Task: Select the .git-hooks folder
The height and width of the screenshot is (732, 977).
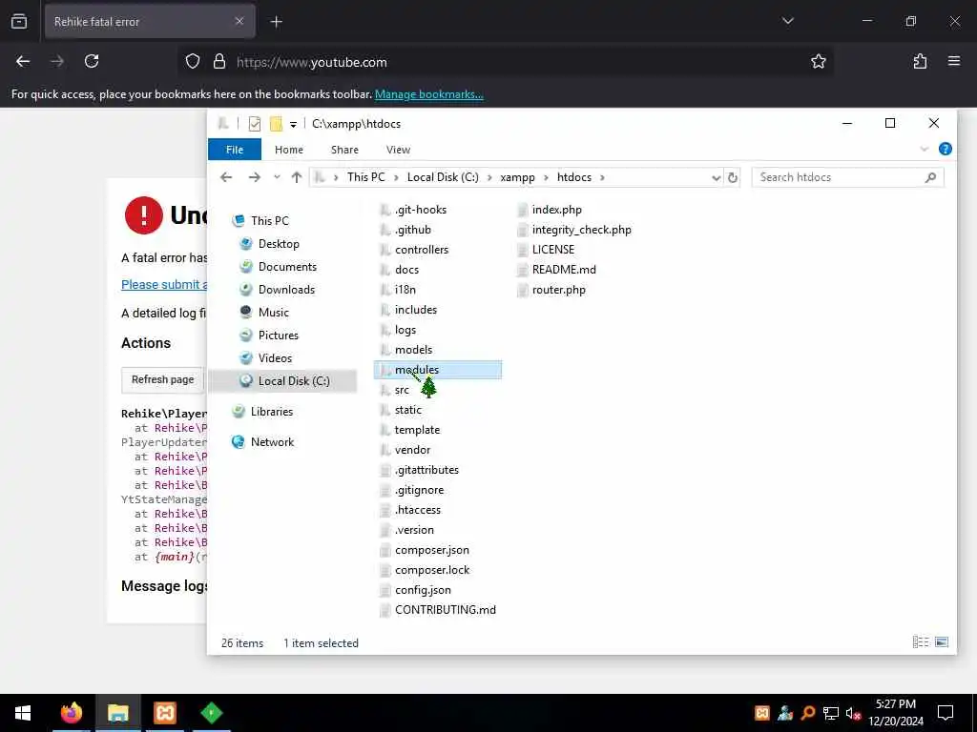Action: point(421,210)
